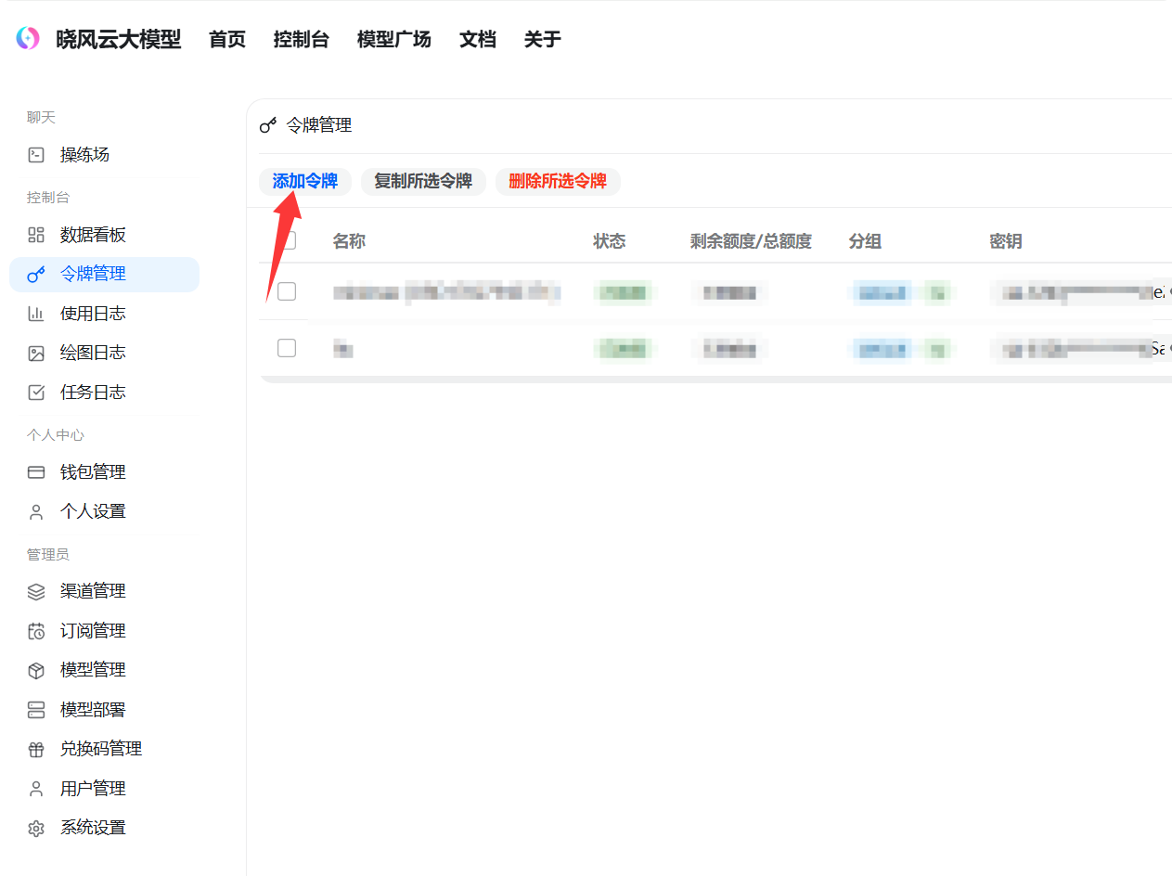Click the 晓风云大模型 logo icon
Viewport: 1172px width, 876px height.
pyautogui.click(x=28, y=39)
